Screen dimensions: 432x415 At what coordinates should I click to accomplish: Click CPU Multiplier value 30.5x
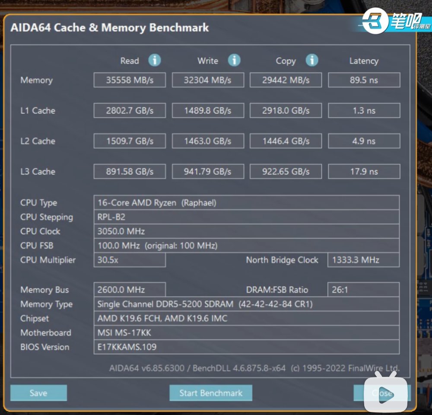pos(130,260)
